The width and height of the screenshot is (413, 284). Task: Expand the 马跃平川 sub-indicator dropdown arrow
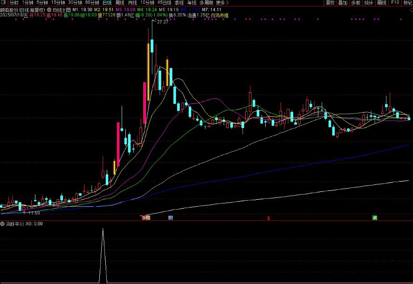point(3,224)
